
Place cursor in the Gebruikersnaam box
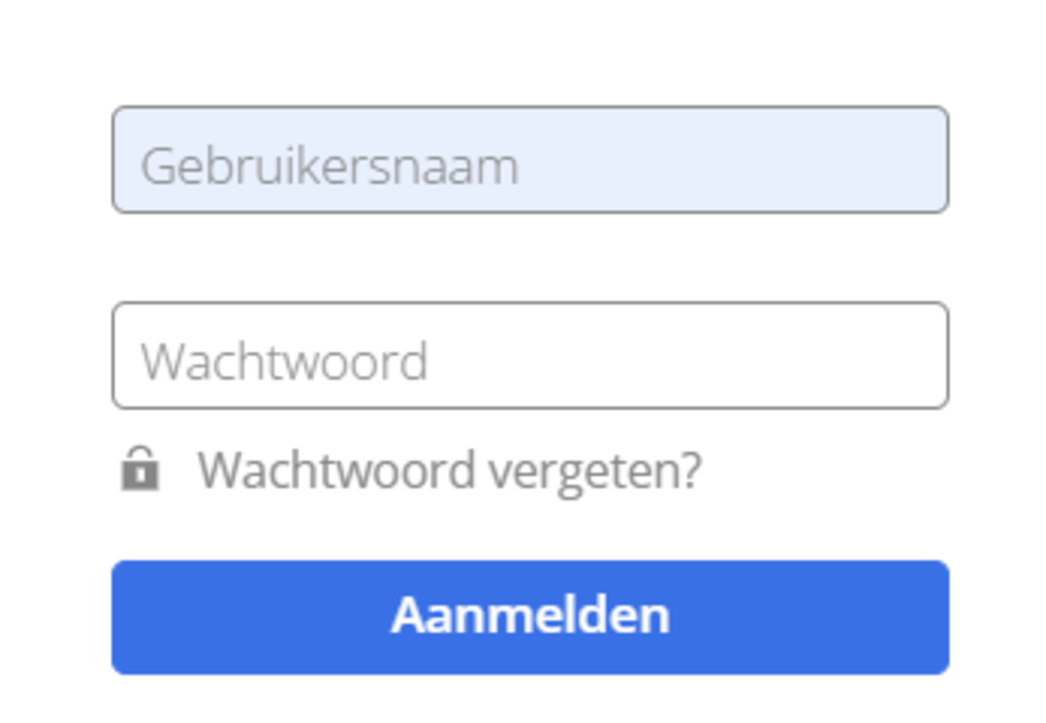(530, 160)
